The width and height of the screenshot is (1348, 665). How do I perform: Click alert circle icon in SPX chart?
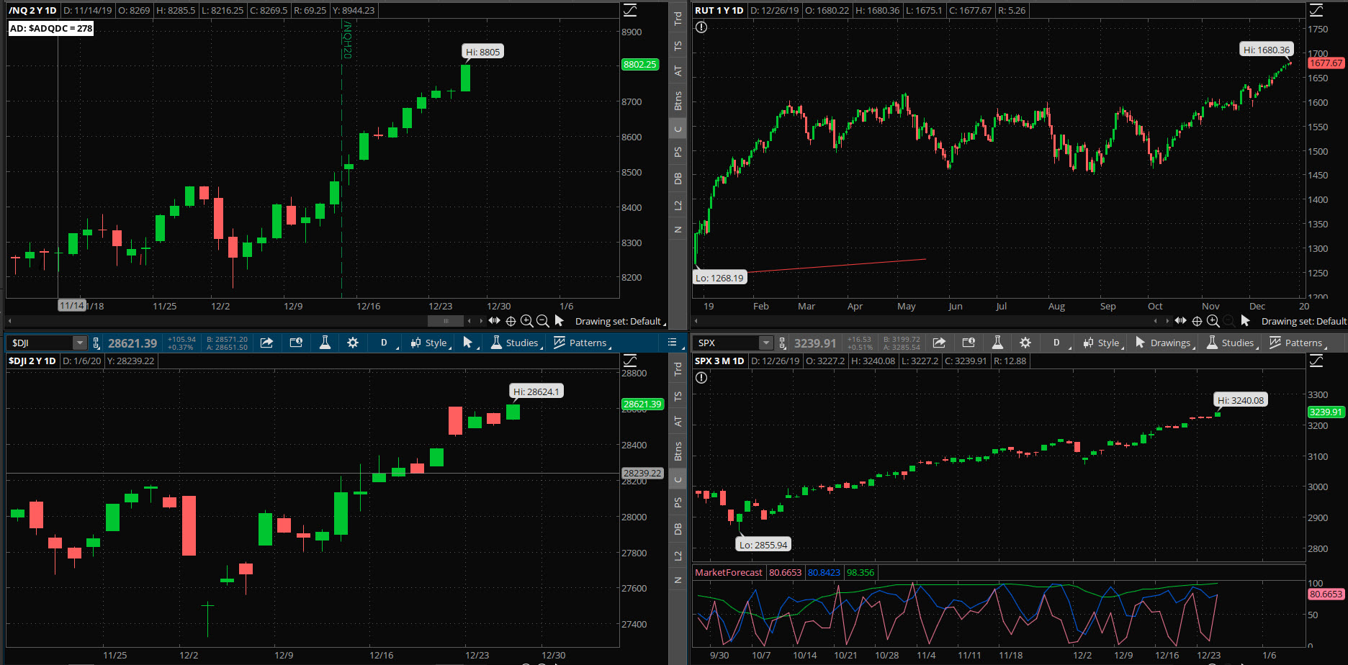coord(701,378)
